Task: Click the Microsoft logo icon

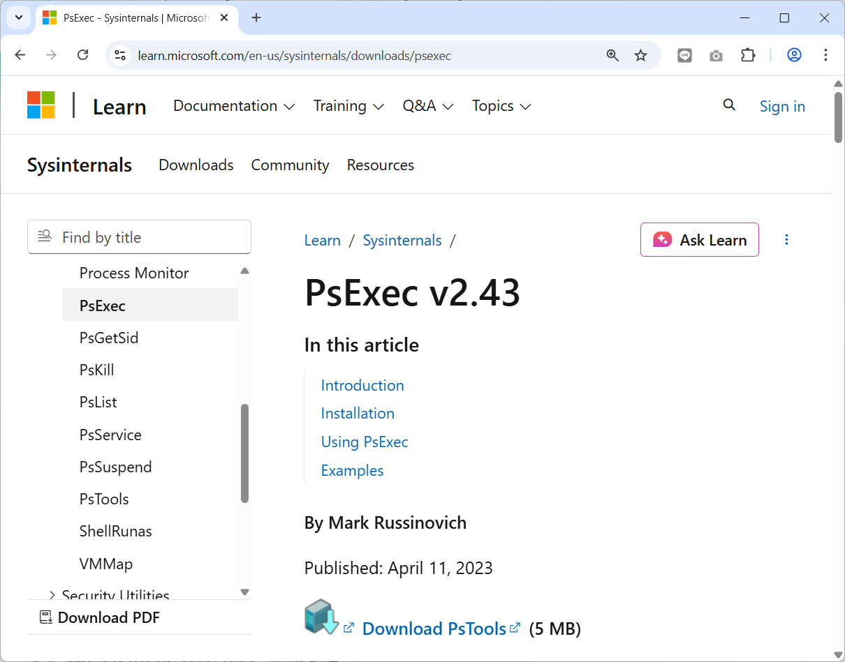Action: 41,105
